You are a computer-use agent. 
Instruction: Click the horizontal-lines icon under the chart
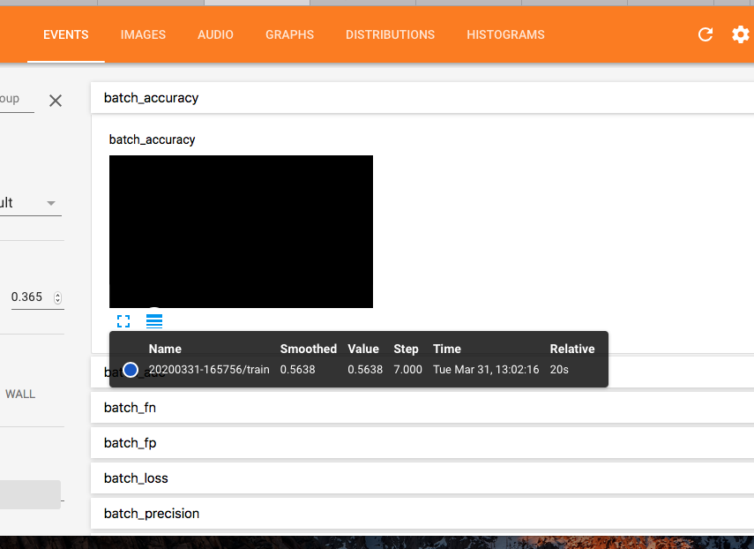coord(153,320)
